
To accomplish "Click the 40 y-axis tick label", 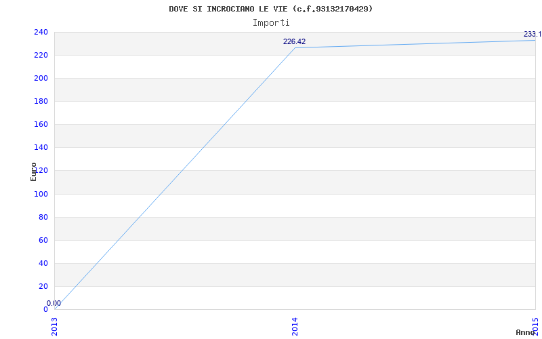I will pyautogui.click(x=43, y=263).
